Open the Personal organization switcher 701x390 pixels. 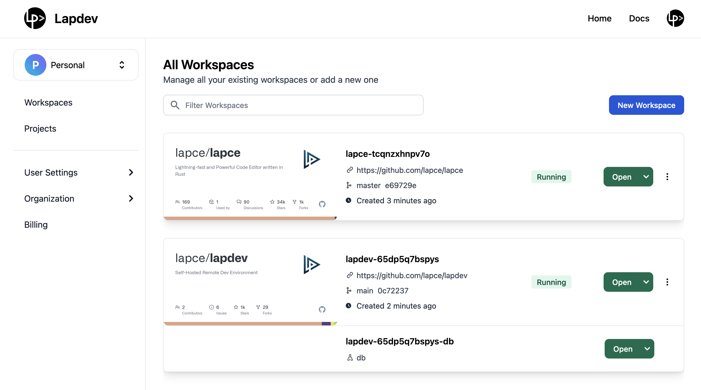click(x=122, y=65)
